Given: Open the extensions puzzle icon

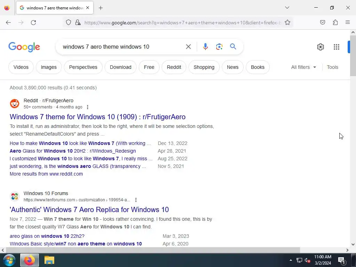Looking at the screenshot, I should pyautogui.click(x=335, y=22).
